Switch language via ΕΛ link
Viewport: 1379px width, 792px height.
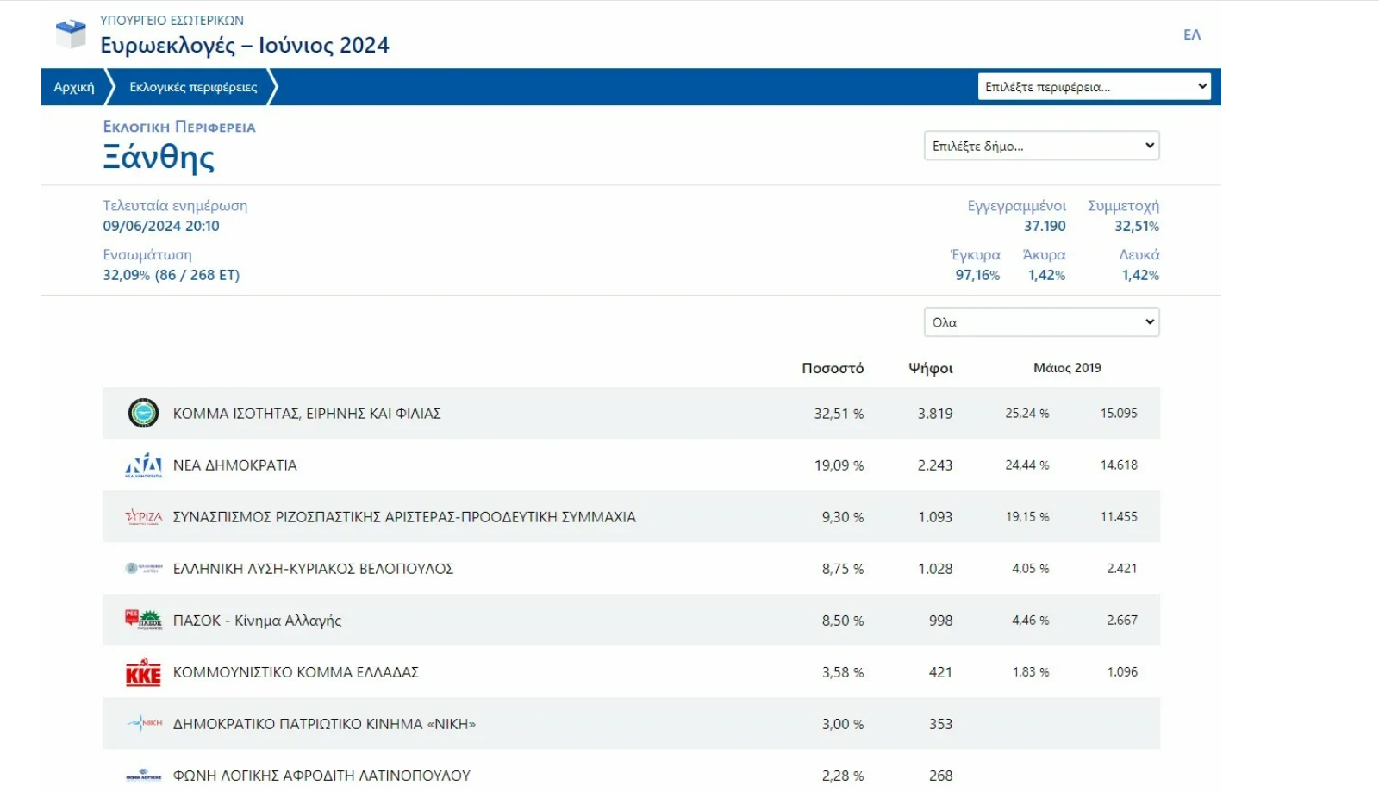[1192, 34]
